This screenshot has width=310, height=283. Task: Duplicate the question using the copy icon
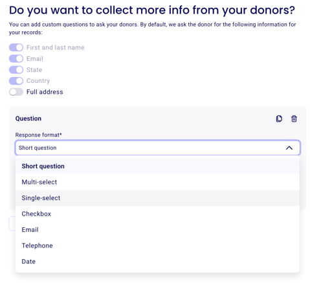click(279, 119)
